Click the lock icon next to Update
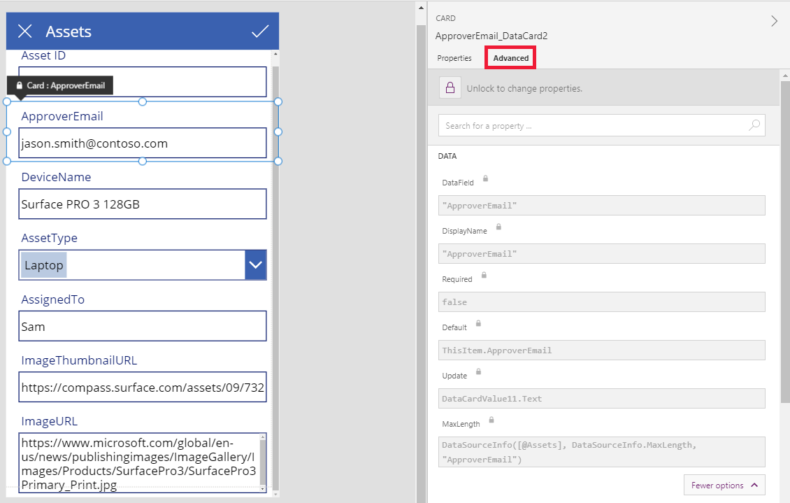Screen dimensions: 790x503 (478, 372)
